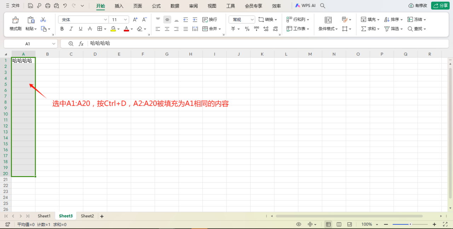Open the Sheet2 tab
Image resolution: width=453 pixels, height=229 pixels.
tap(87, 216)
